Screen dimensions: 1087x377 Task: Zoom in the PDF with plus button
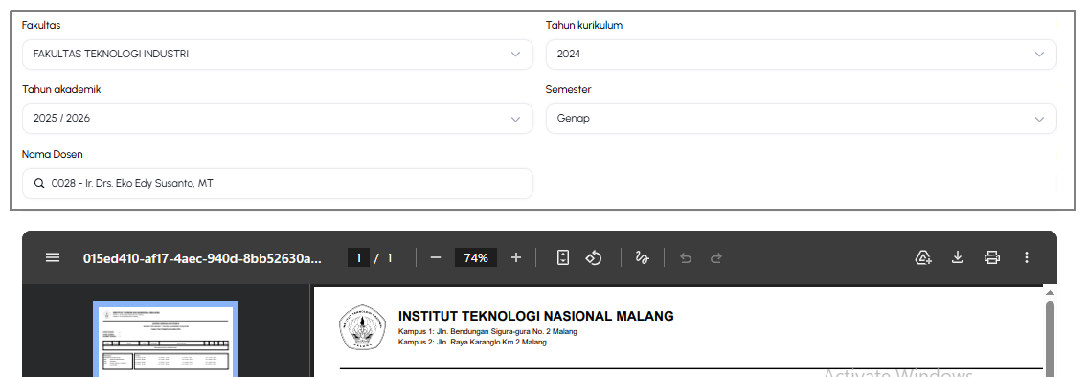tap(516, 257)
